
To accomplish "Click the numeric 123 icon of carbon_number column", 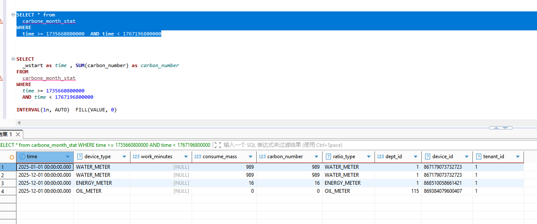I will click(262, 157).
